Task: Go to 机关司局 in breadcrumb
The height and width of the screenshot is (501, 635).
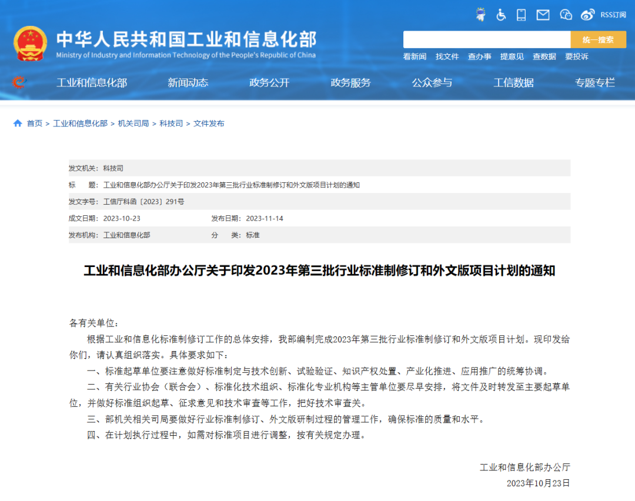Action: (133, 123)
